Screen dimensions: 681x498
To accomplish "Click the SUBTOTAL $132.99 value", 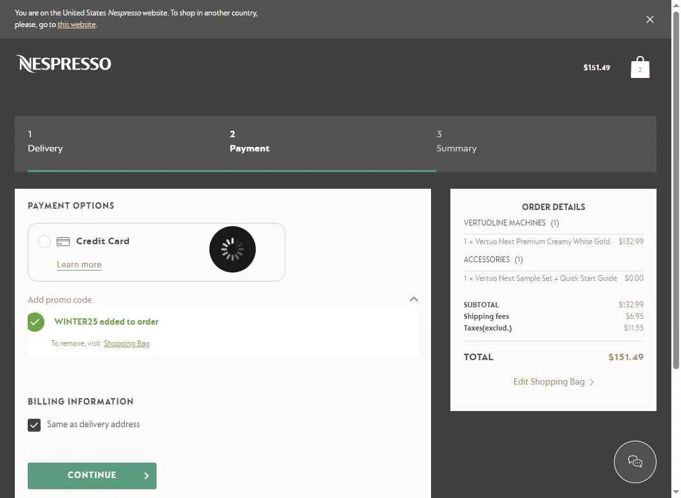I will point(631,304).
